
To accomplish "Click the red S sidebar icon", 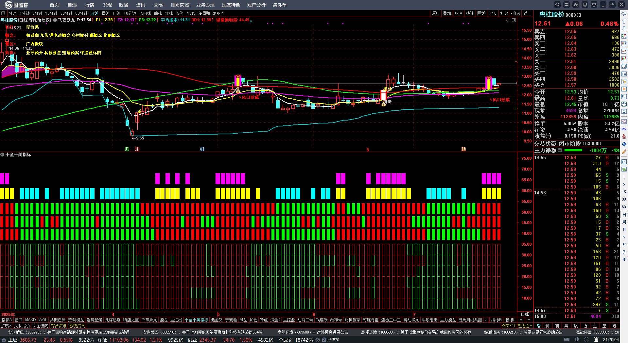I will coord(624,137).
